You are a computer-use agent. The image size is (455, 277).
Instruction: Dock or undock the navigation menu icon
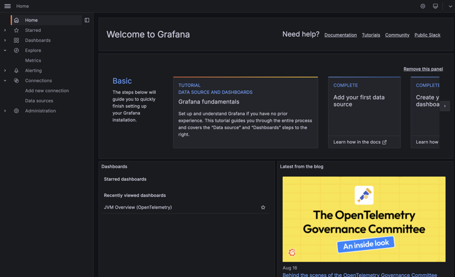pos(87,20)
